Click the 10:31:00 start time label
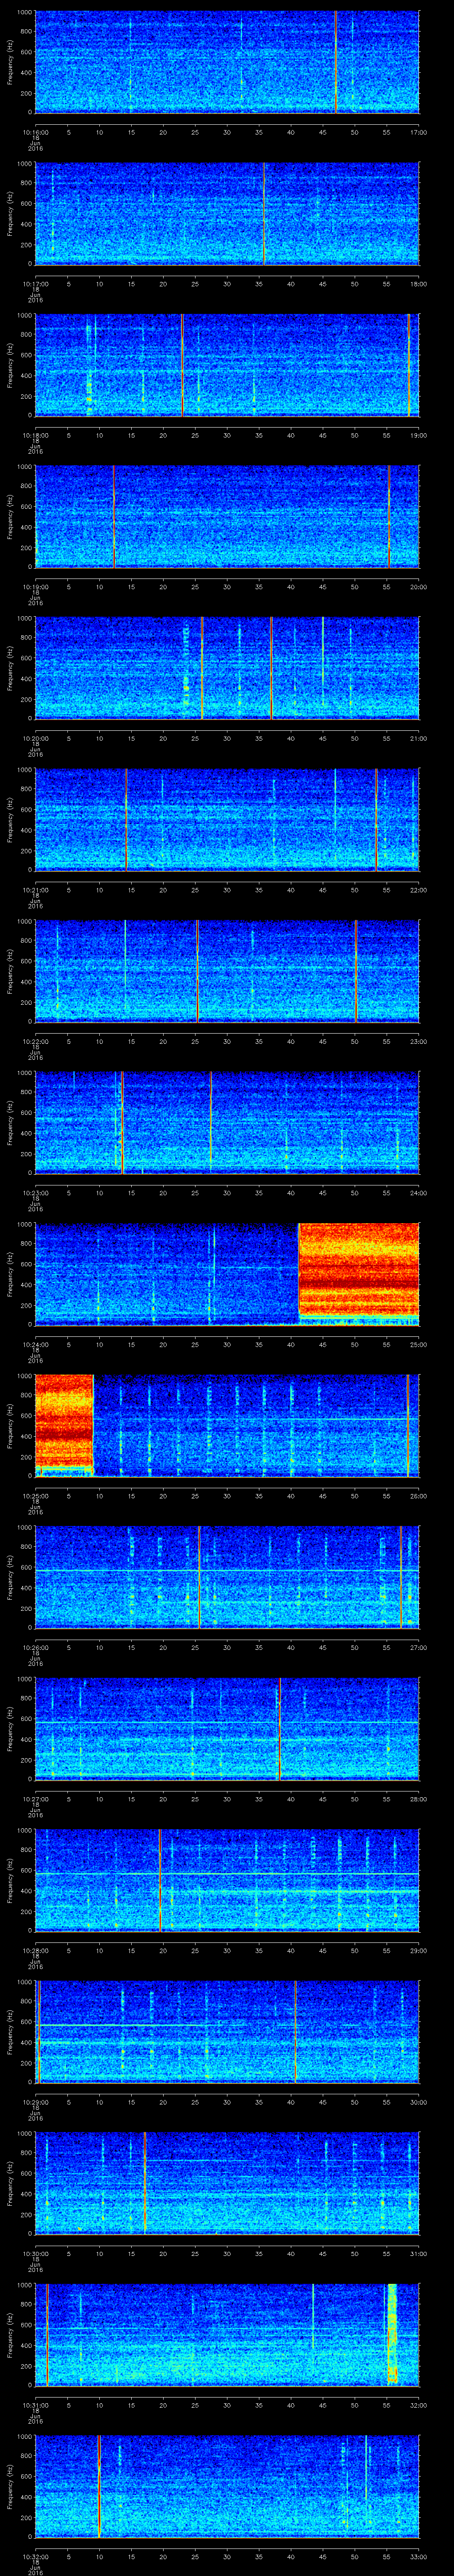454x2576 pixels. pos(36,2405)
